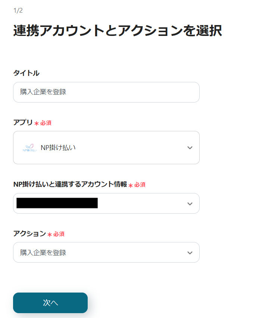Click the アクション field label
Screen dimensions: 253x318
(x=29, y=234)
